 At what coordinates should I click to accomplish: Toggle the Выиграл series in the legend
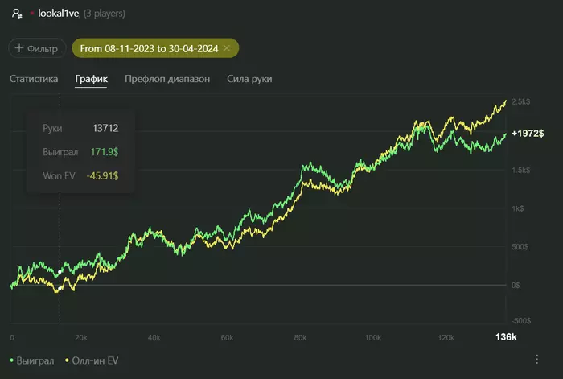point(32,360)
